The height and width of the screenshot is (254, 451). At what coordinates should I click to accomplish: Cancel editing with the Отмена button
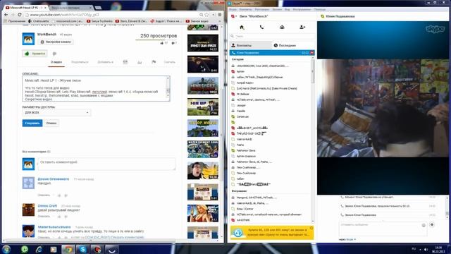pos(51,123)
